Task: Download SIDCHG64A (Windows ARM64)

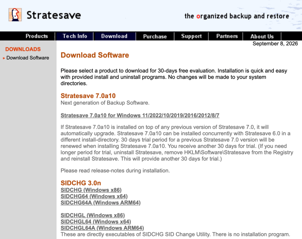Action: (101, 203)
